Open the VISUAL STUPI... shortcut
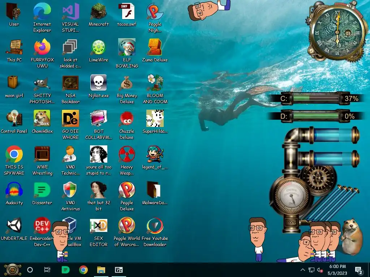 (70, 18)
